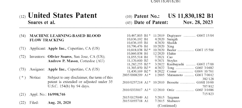Click cited publication 2010/0257214 Bessette
Screen dimensions: 242x108
pyautogui.click(x=132, y=82)
